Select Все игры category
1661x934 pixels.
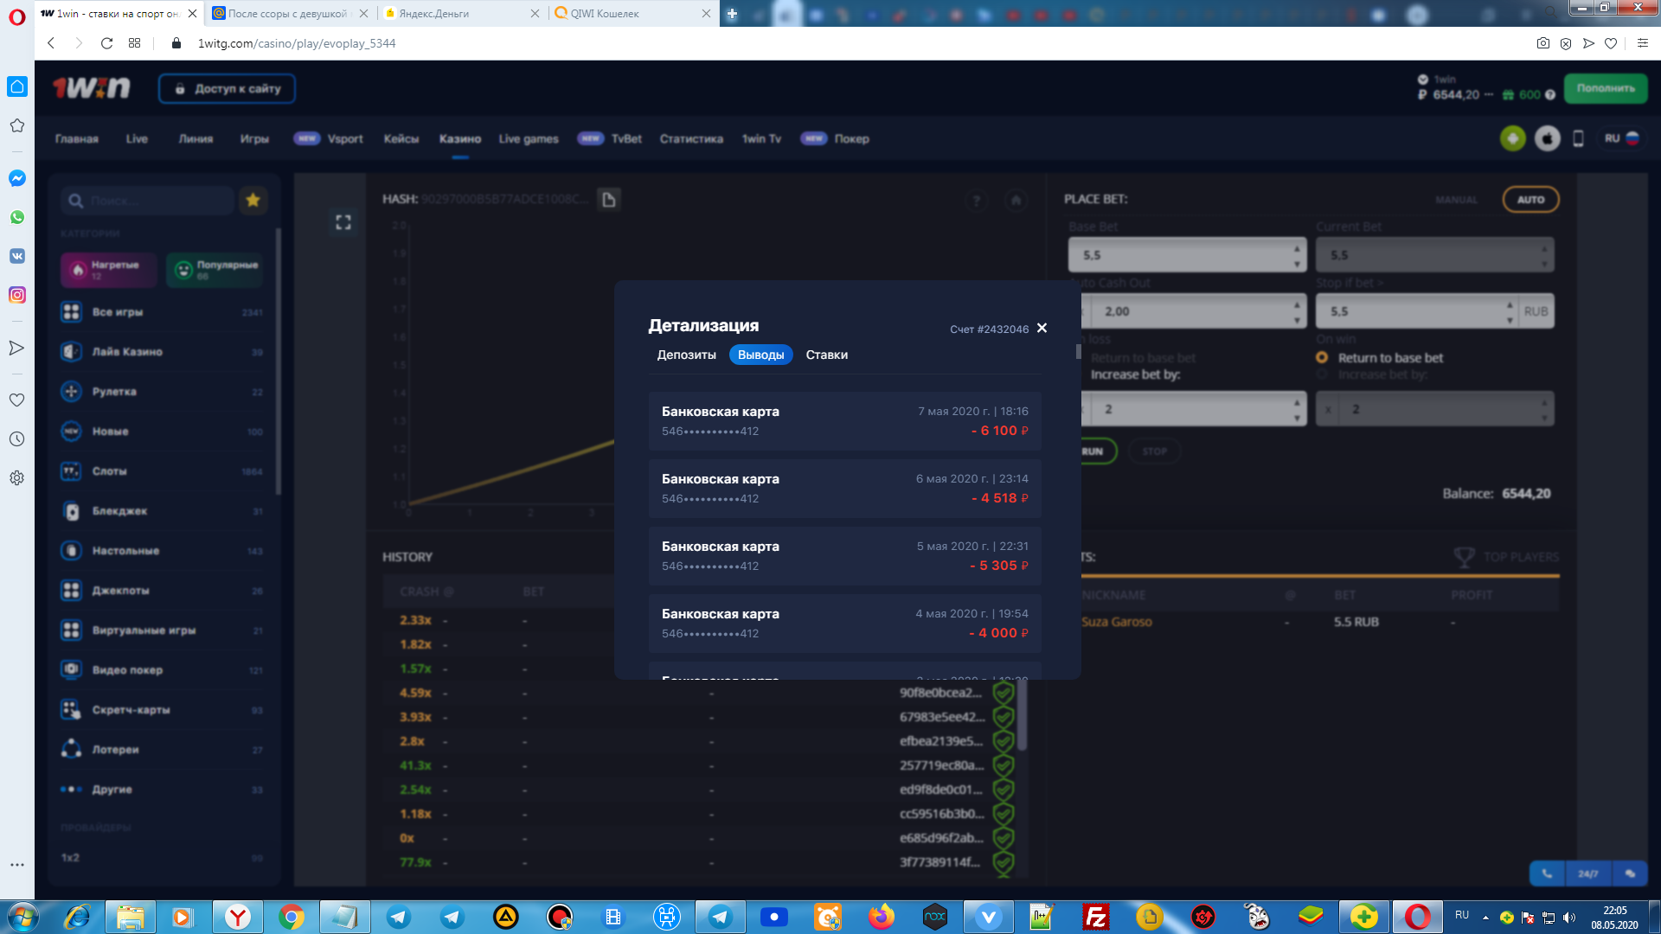(x=162, y=312)
